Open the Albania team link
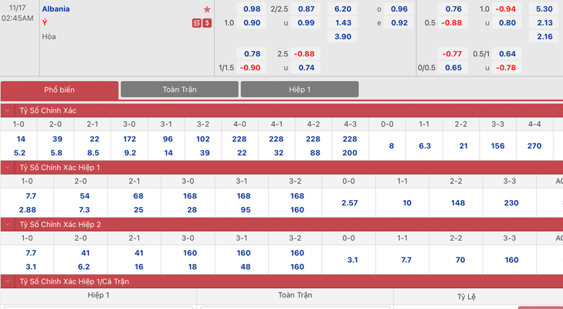 (56, 9)
